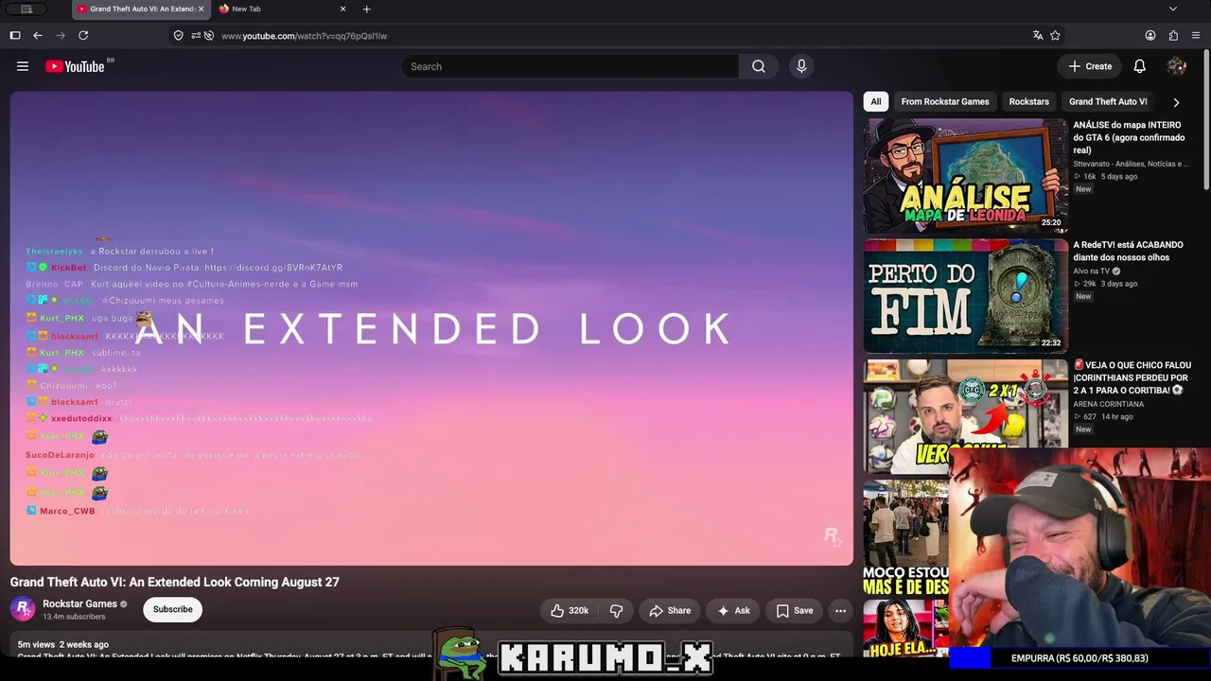Open YouTube notifications bell
Viewport: 1211px width, 681px height.
[1140, 66]
